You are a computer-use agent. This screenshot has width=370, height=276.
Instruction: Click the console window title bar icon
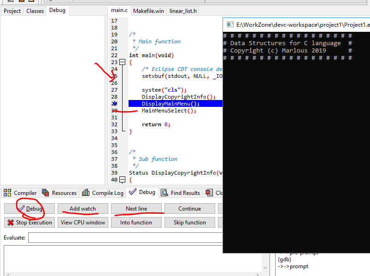[230, 24]
